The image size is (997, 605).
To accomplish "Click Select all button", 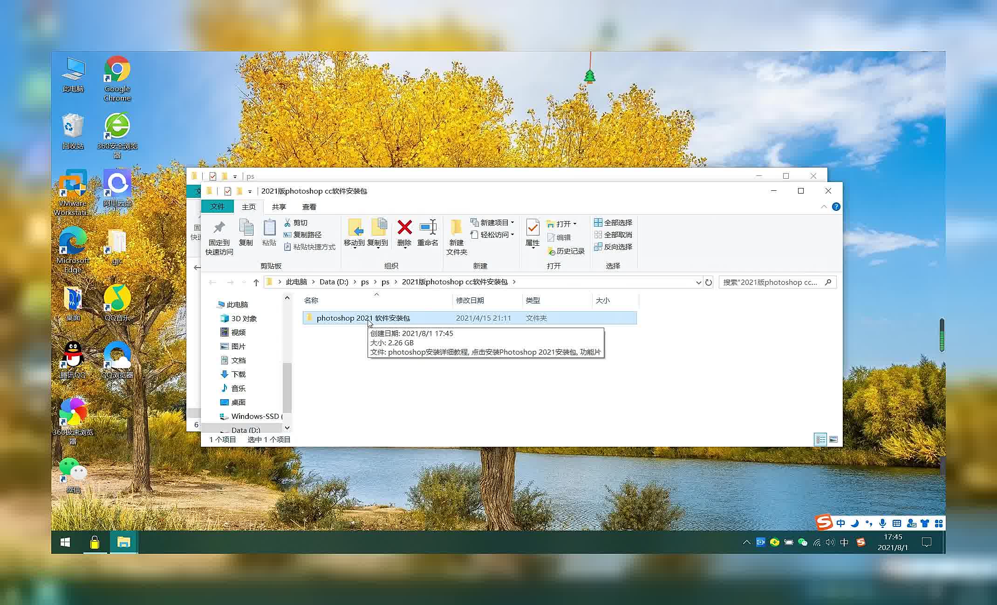I will click(613, 222).
